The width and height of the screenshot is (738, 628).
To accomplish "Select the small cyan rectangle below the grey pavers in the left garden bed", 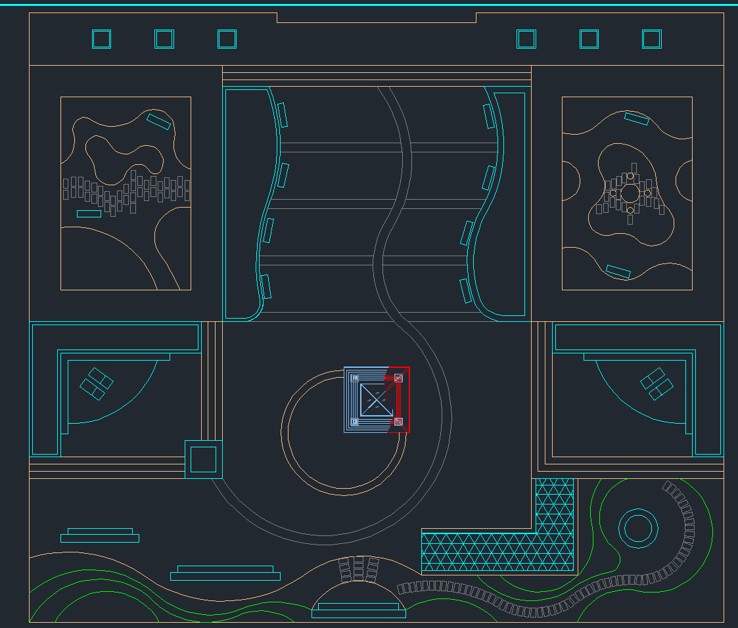I will coord(89,214).
